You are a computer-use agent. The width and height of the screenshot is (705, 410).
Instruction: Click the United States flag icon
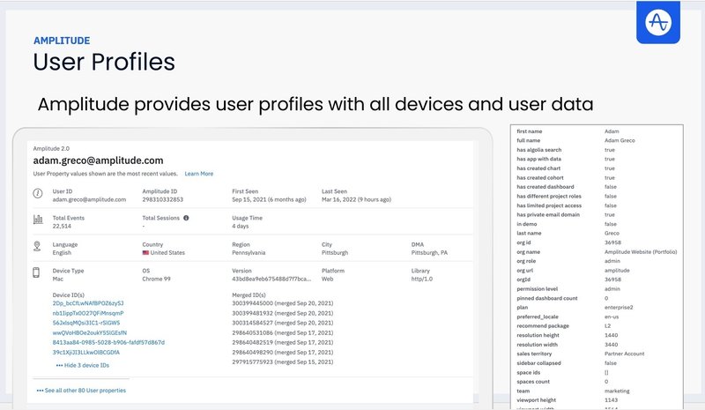click(145, 253)
